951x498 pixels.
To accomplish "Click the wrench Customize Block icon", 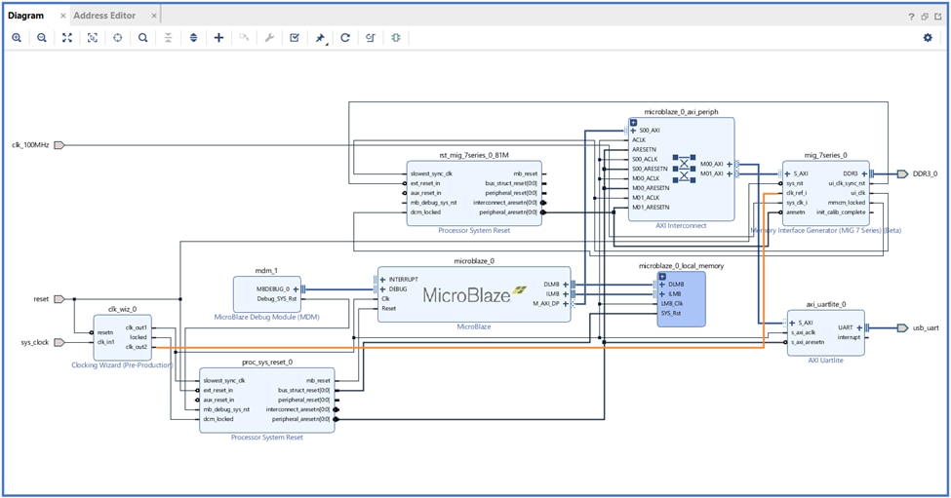I will 269,38.
